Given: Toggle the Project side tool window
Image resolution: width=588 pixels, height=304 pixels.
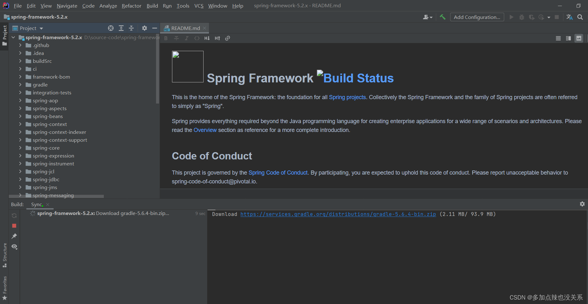Looking at the screenshot, I should (4, 35).
